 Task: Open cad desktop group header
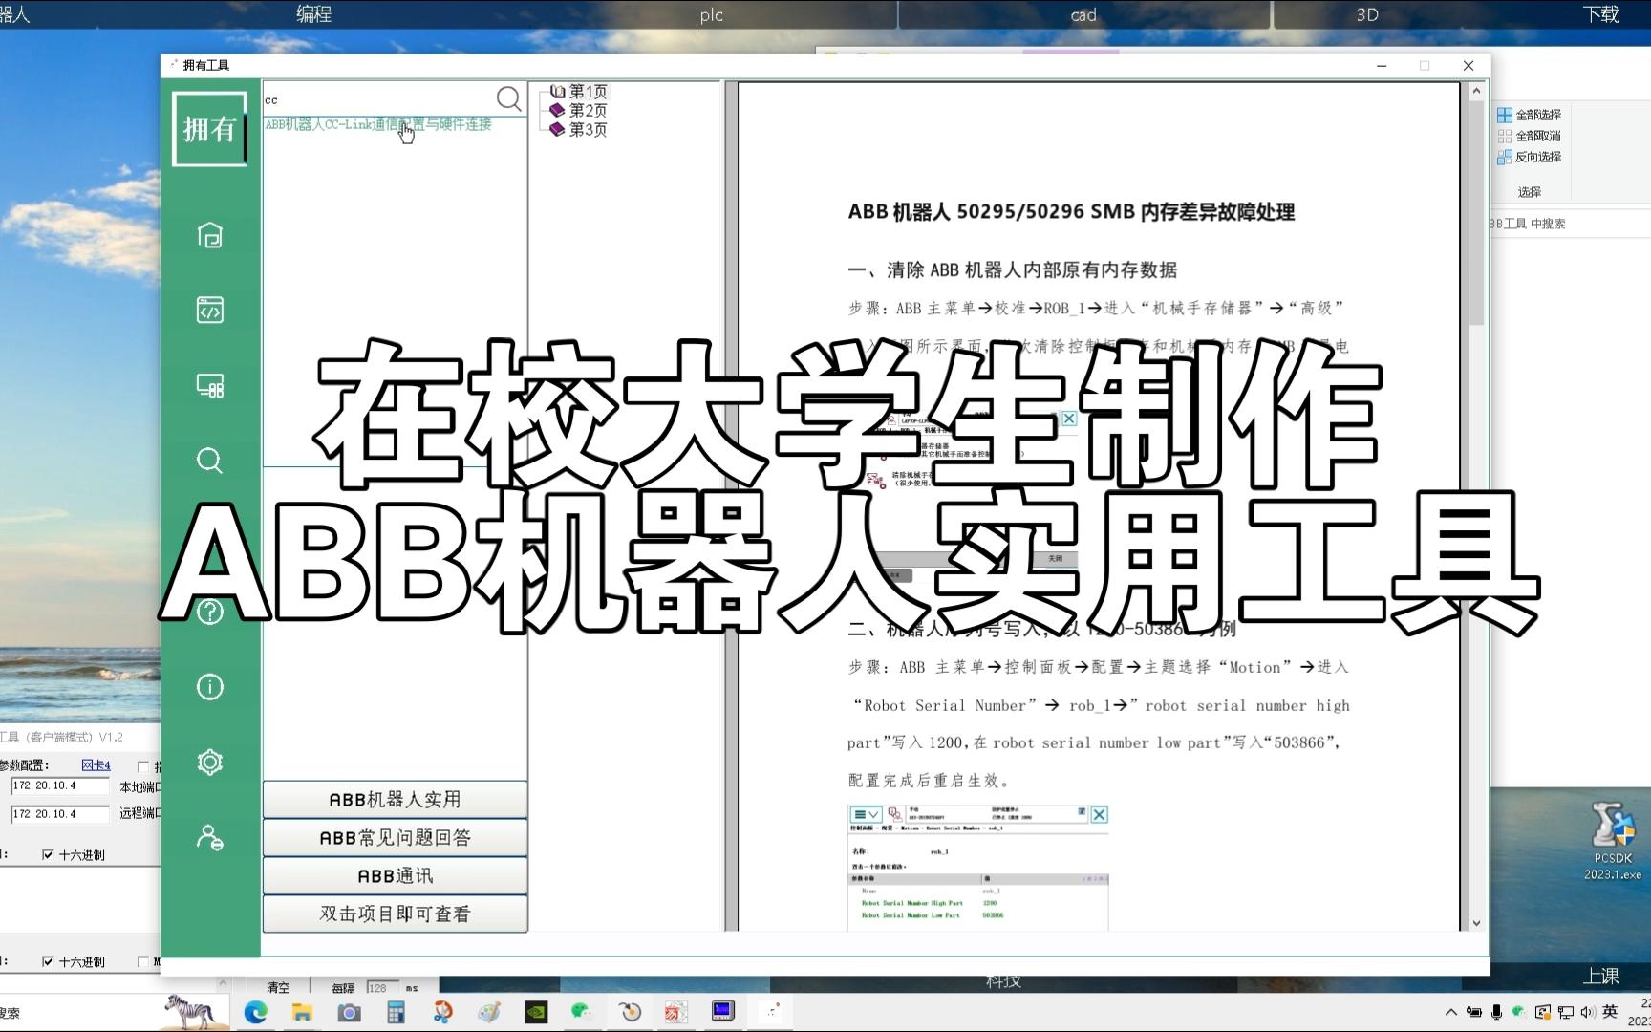[x=1083, y=14]
